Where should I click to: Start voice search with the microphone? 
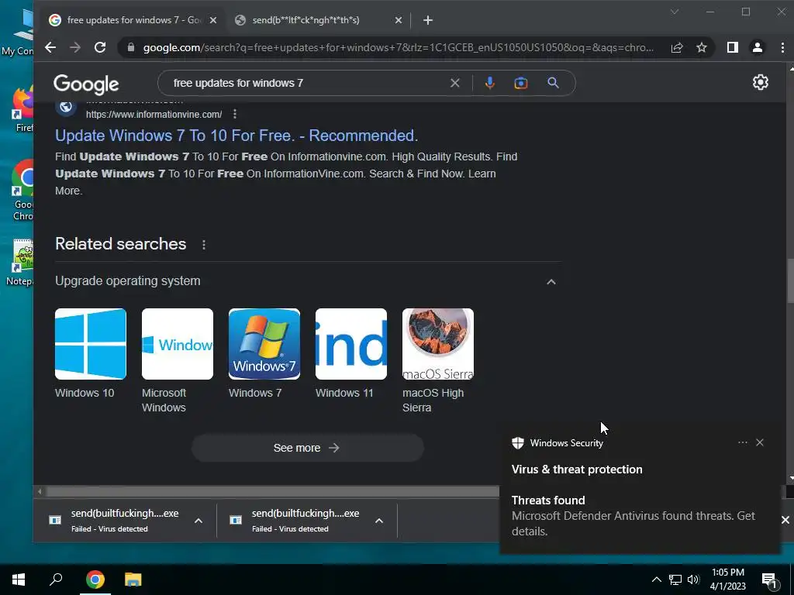click(x=490, y=83)
